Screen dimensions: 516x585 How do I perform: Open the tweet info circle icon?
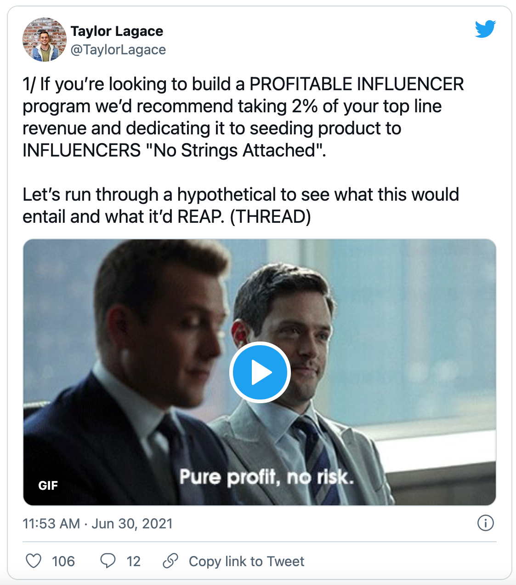click(x=486, y=523)
